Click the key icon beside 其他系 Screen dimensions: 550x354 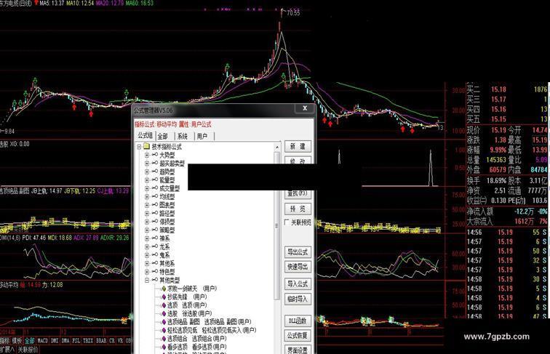click(155, 263)
